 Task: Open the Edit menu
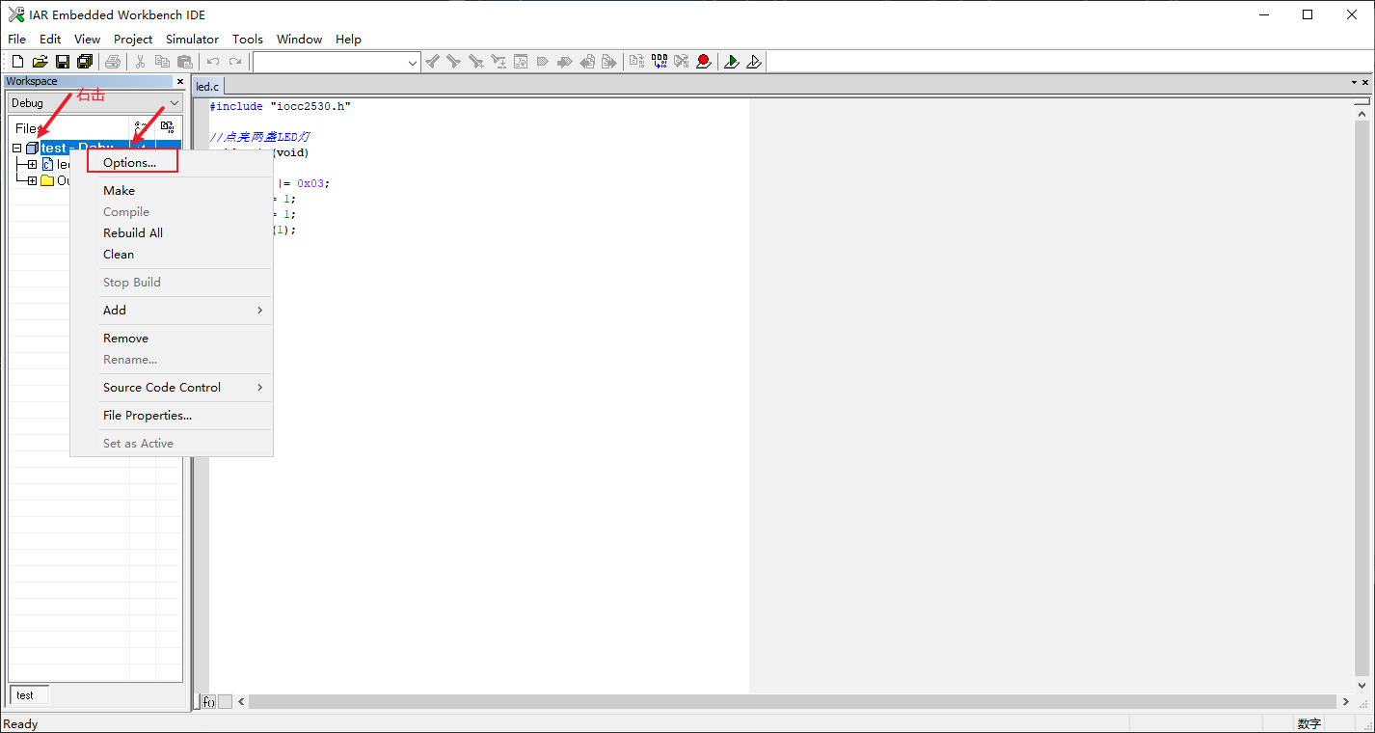pyautogui.click(x=50, y=40)
